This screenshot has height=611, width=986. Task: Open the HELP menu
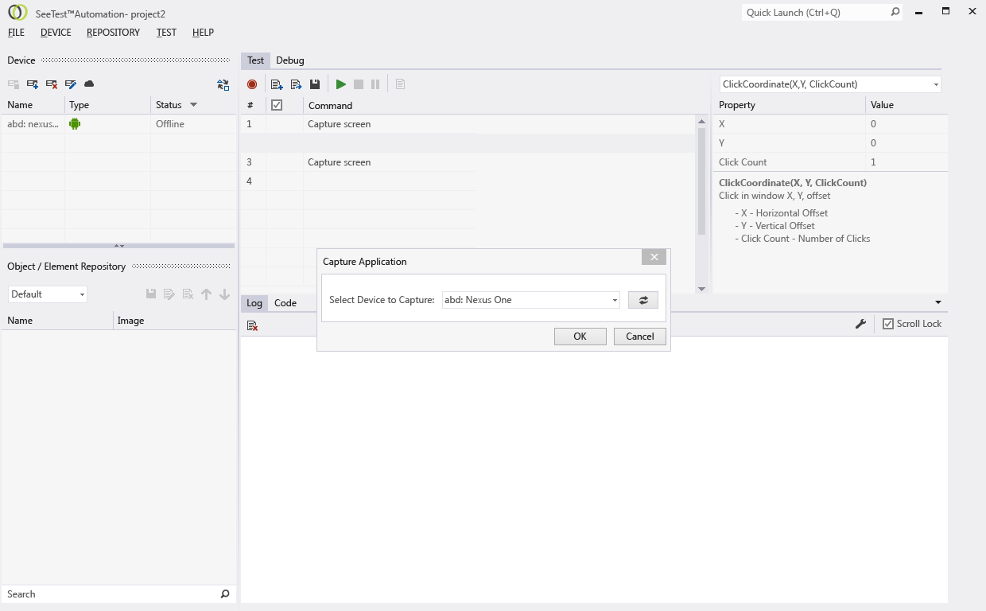(203, 33)
